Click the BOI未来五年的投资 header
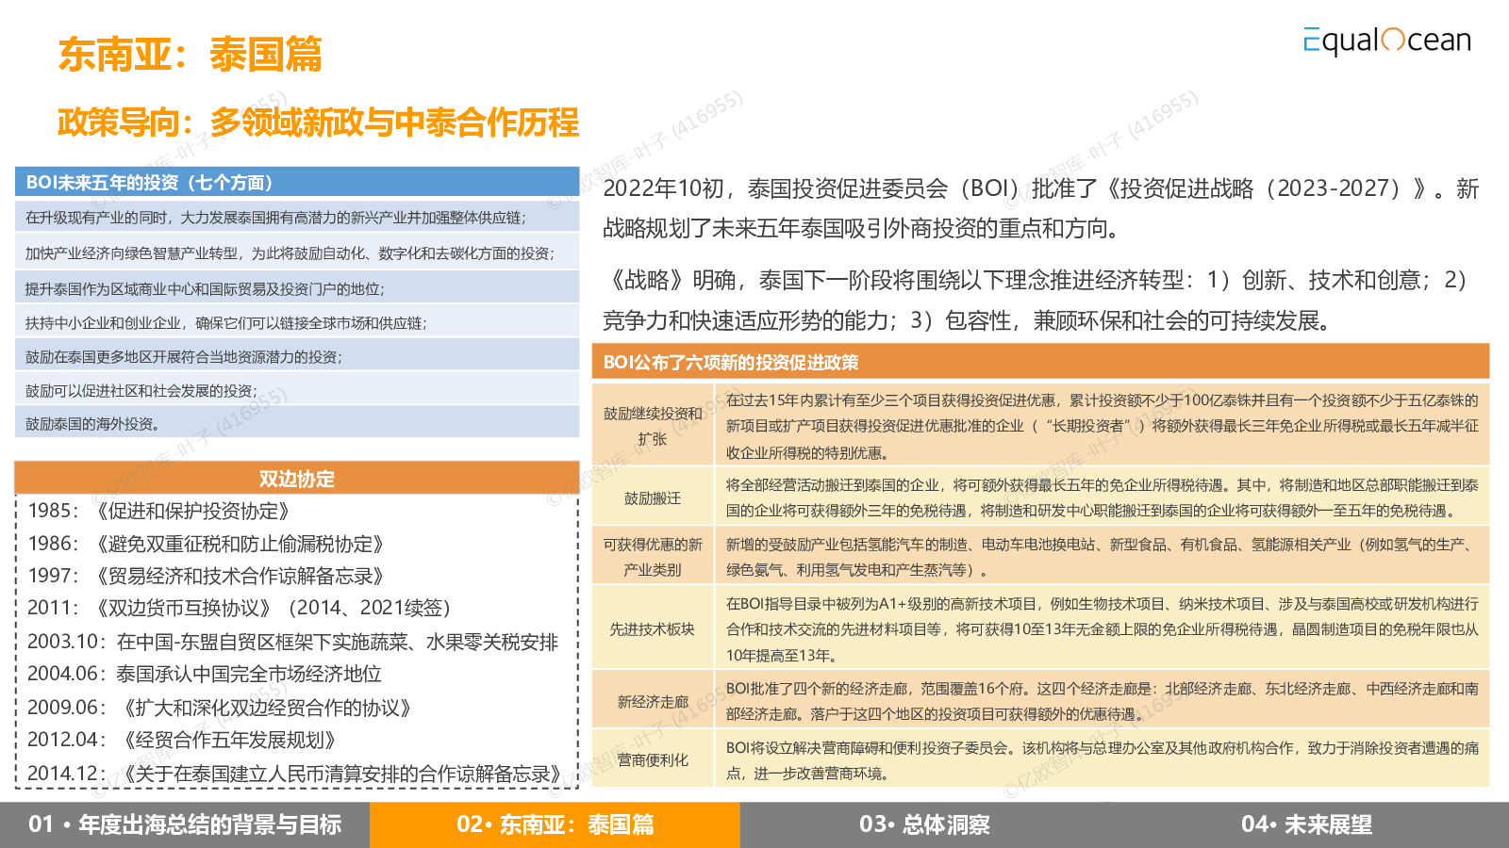 point(297,182)
